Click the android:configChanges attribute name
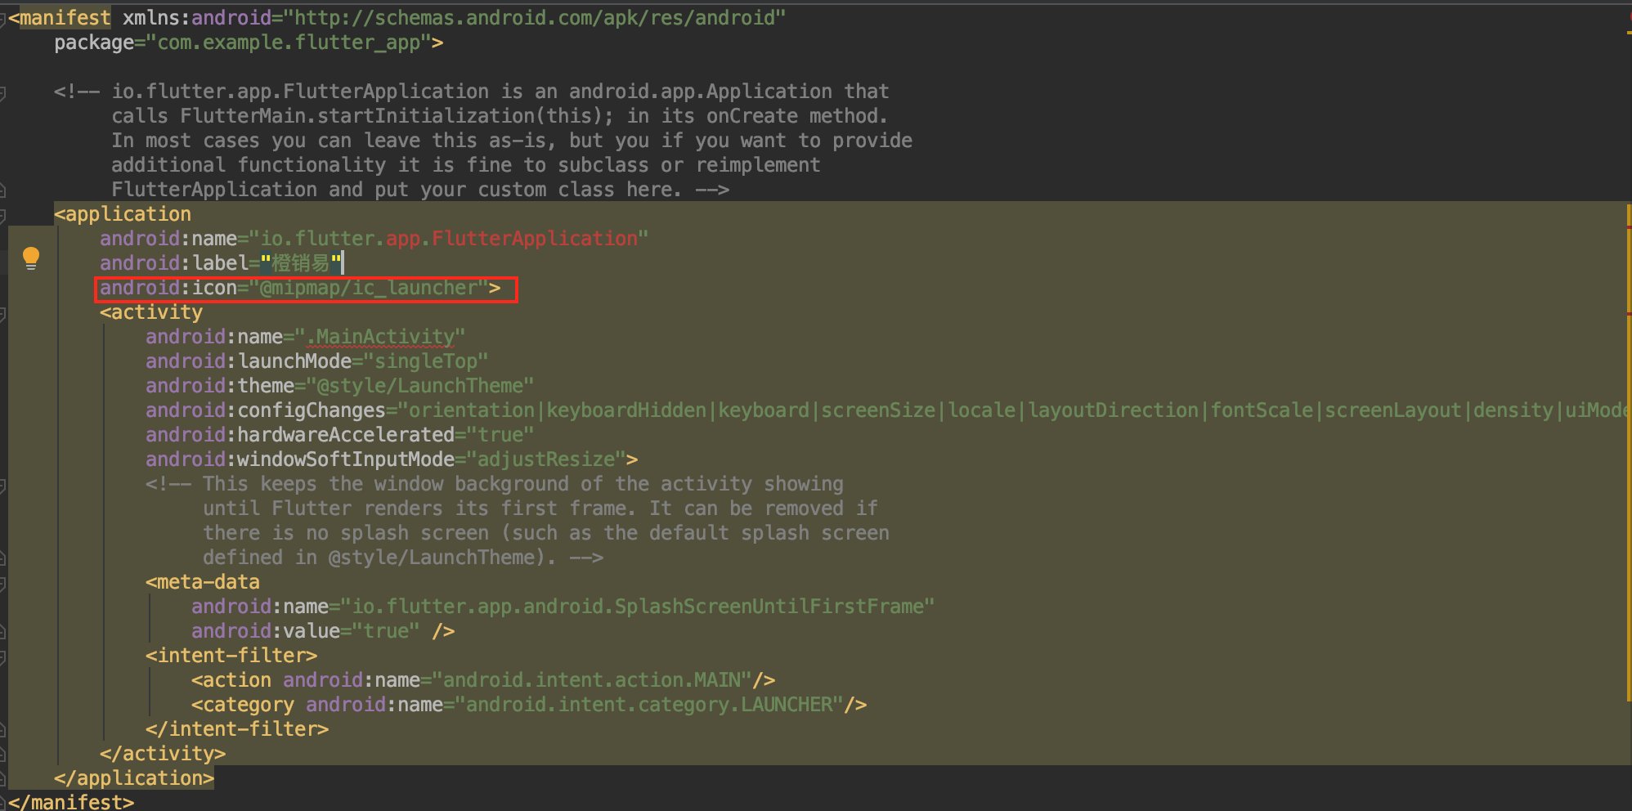 266,410
